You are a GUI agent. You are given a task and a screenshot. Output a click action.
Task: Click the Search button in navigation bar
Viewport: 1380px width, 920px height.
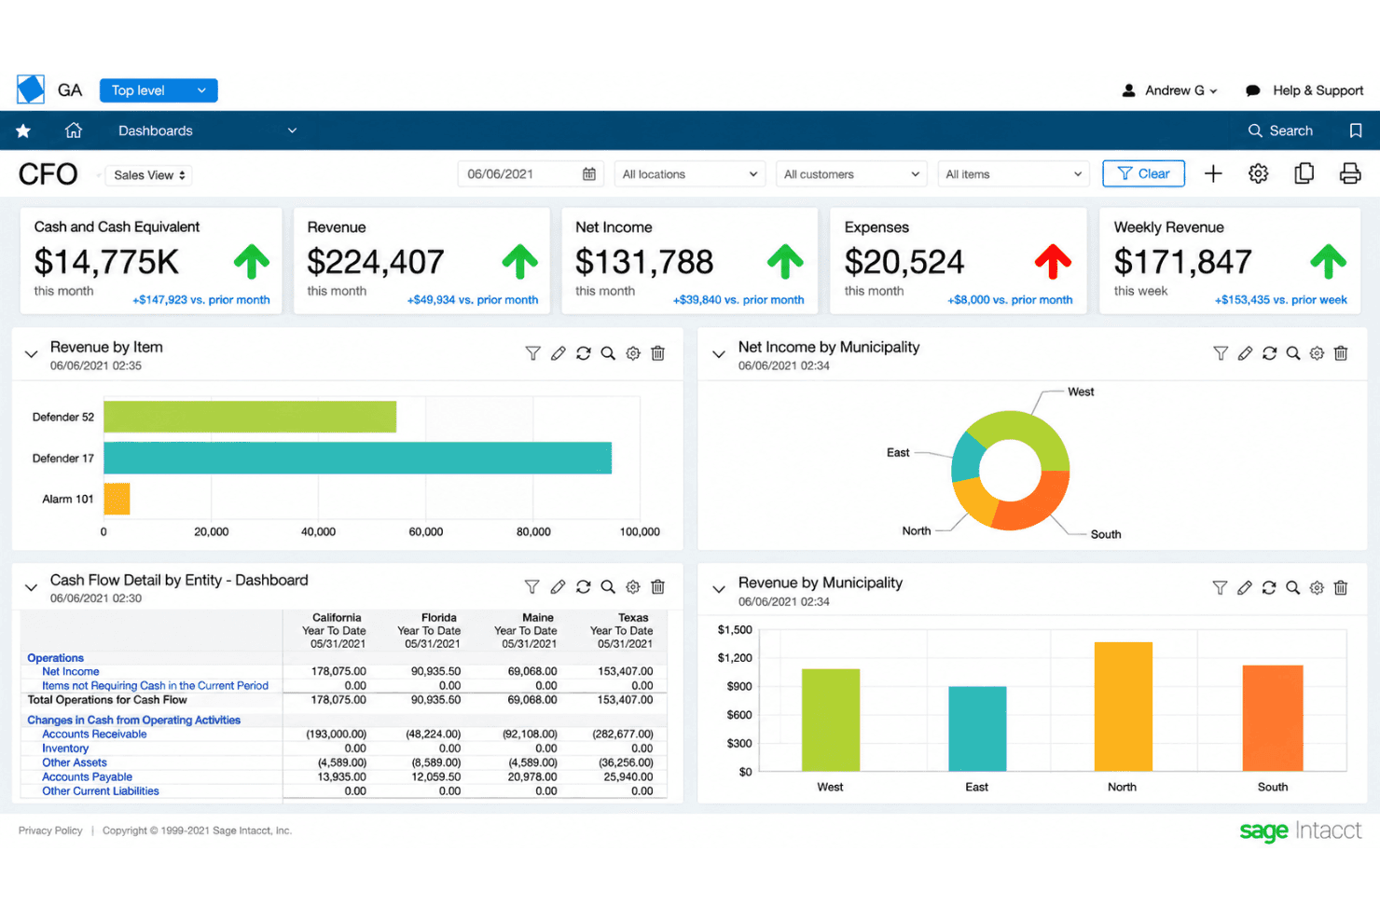(1280, 130)
